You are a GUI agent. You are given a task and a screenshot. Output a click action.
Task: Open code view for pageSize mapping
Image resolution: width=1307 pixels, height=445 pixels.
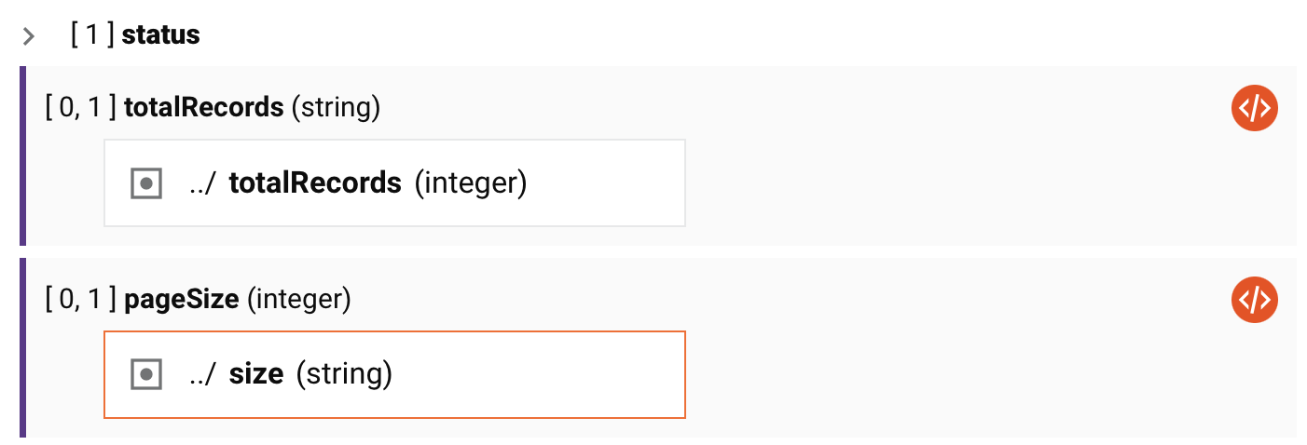click(x=1254, y=300)
